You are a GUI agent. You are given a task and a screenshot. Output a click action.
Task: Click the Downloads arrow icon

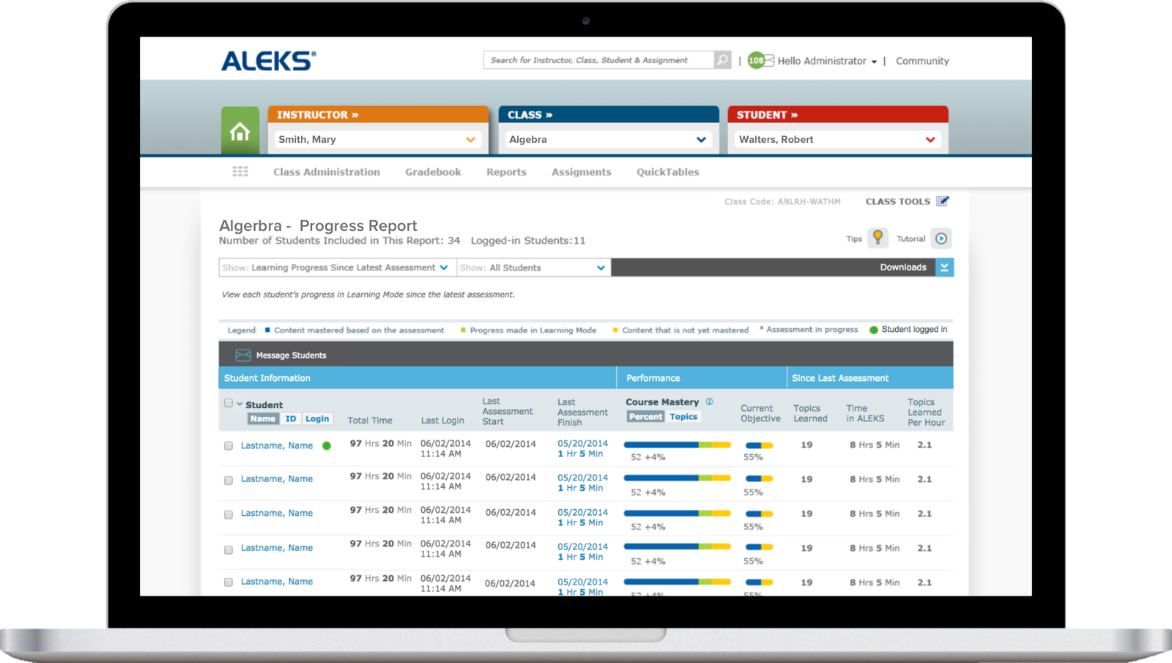pyautogui.click(x=944, y=267)
